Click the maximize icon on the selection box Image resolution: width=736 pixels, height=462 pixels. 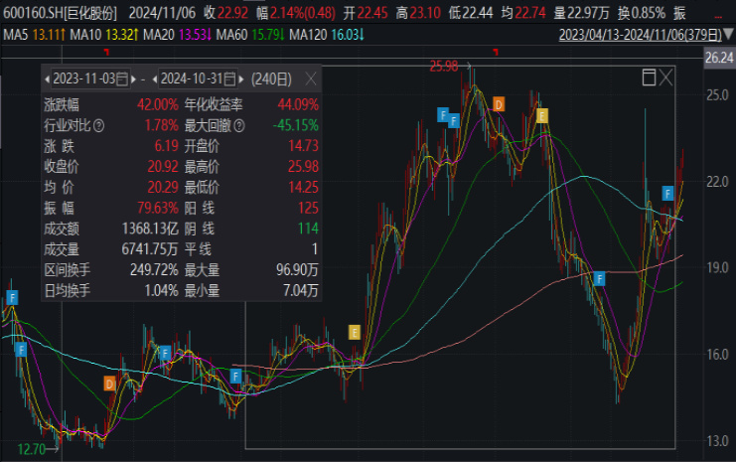pyautogui.click(x=649, y=77)
